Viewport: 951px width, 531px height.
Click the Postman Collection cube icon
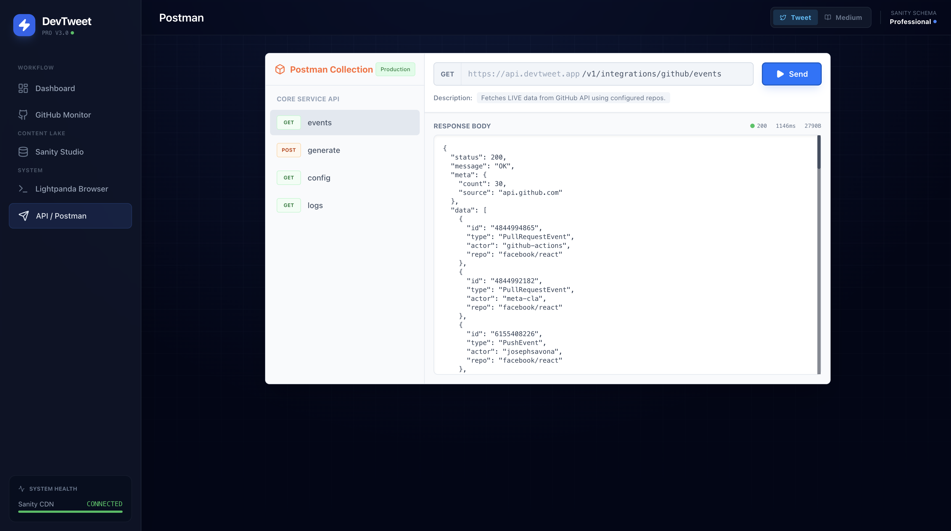click(280, 69)
